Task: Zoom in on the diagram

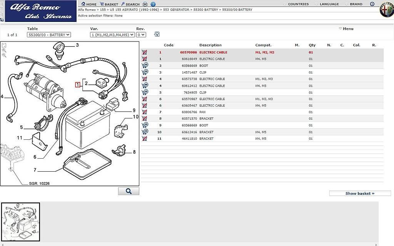Action: (4, 50)
